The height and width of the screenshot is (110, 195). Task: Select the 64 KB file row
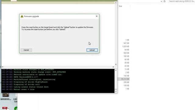tap(127, 50)
